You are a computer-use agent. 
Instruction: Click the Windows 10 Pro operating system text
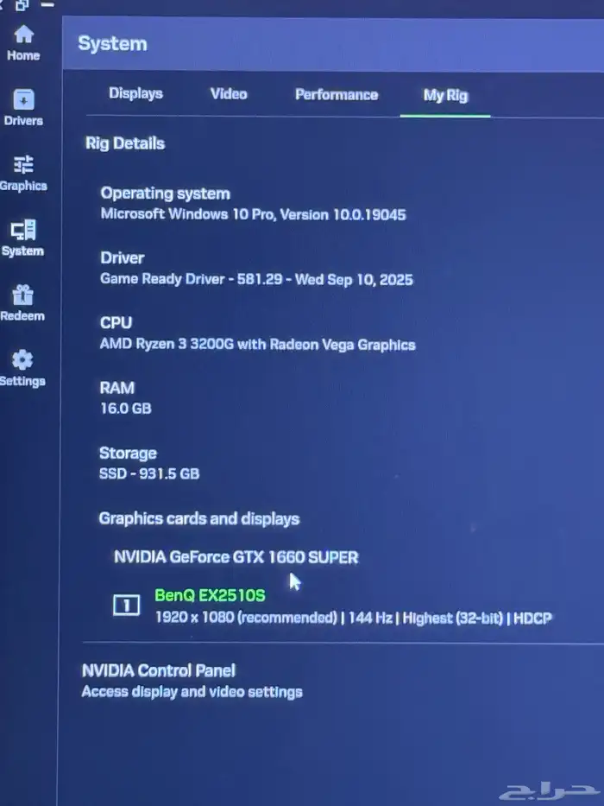click(253, 214)
